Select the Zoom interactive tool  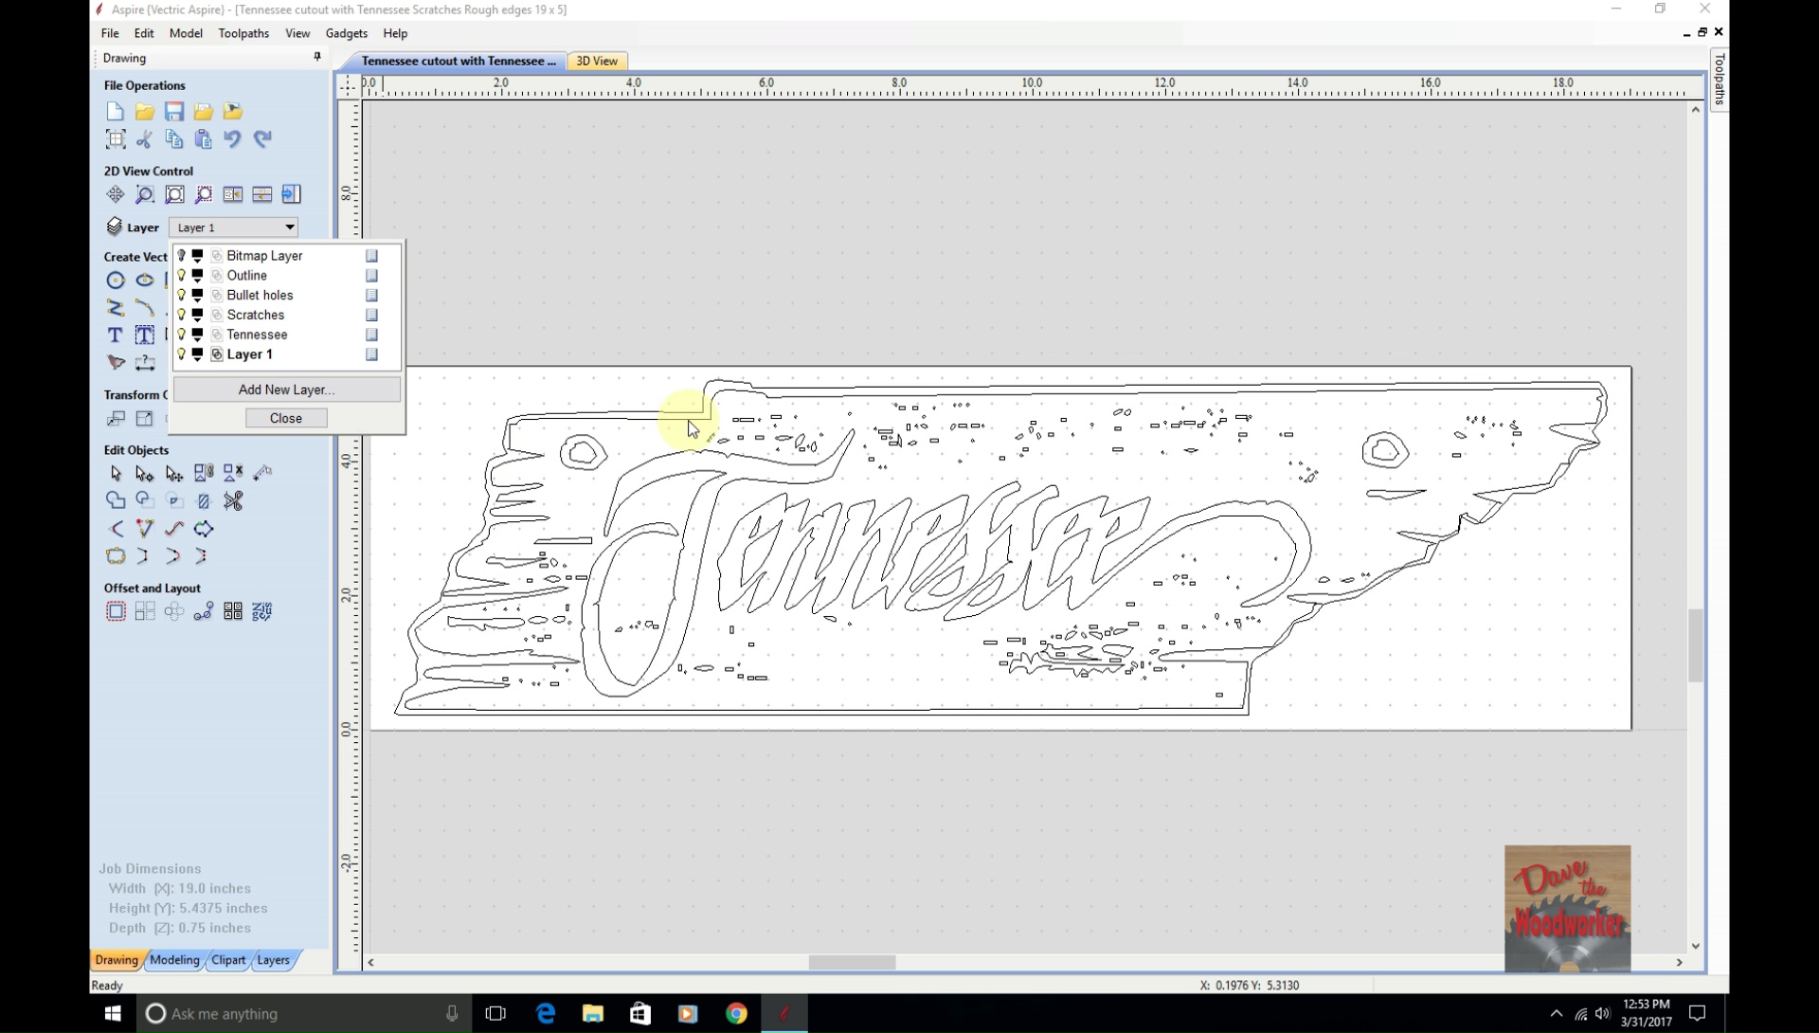tap(144, 194)
